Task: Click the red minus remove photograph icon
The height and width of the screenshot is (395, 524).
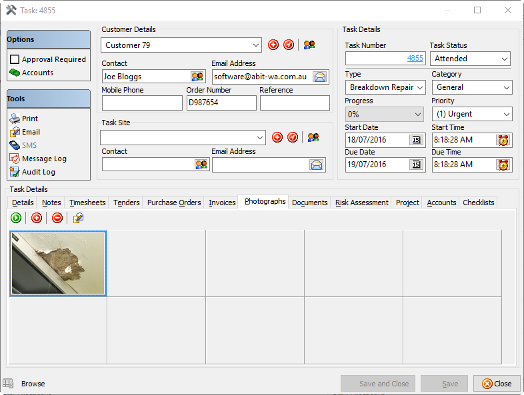Action: pyautogui.click(x=57, y=218)
